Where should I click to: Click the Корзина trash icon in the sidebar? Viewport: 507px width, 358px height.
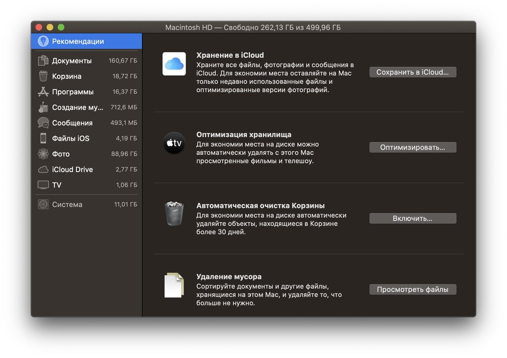[44, 76]
